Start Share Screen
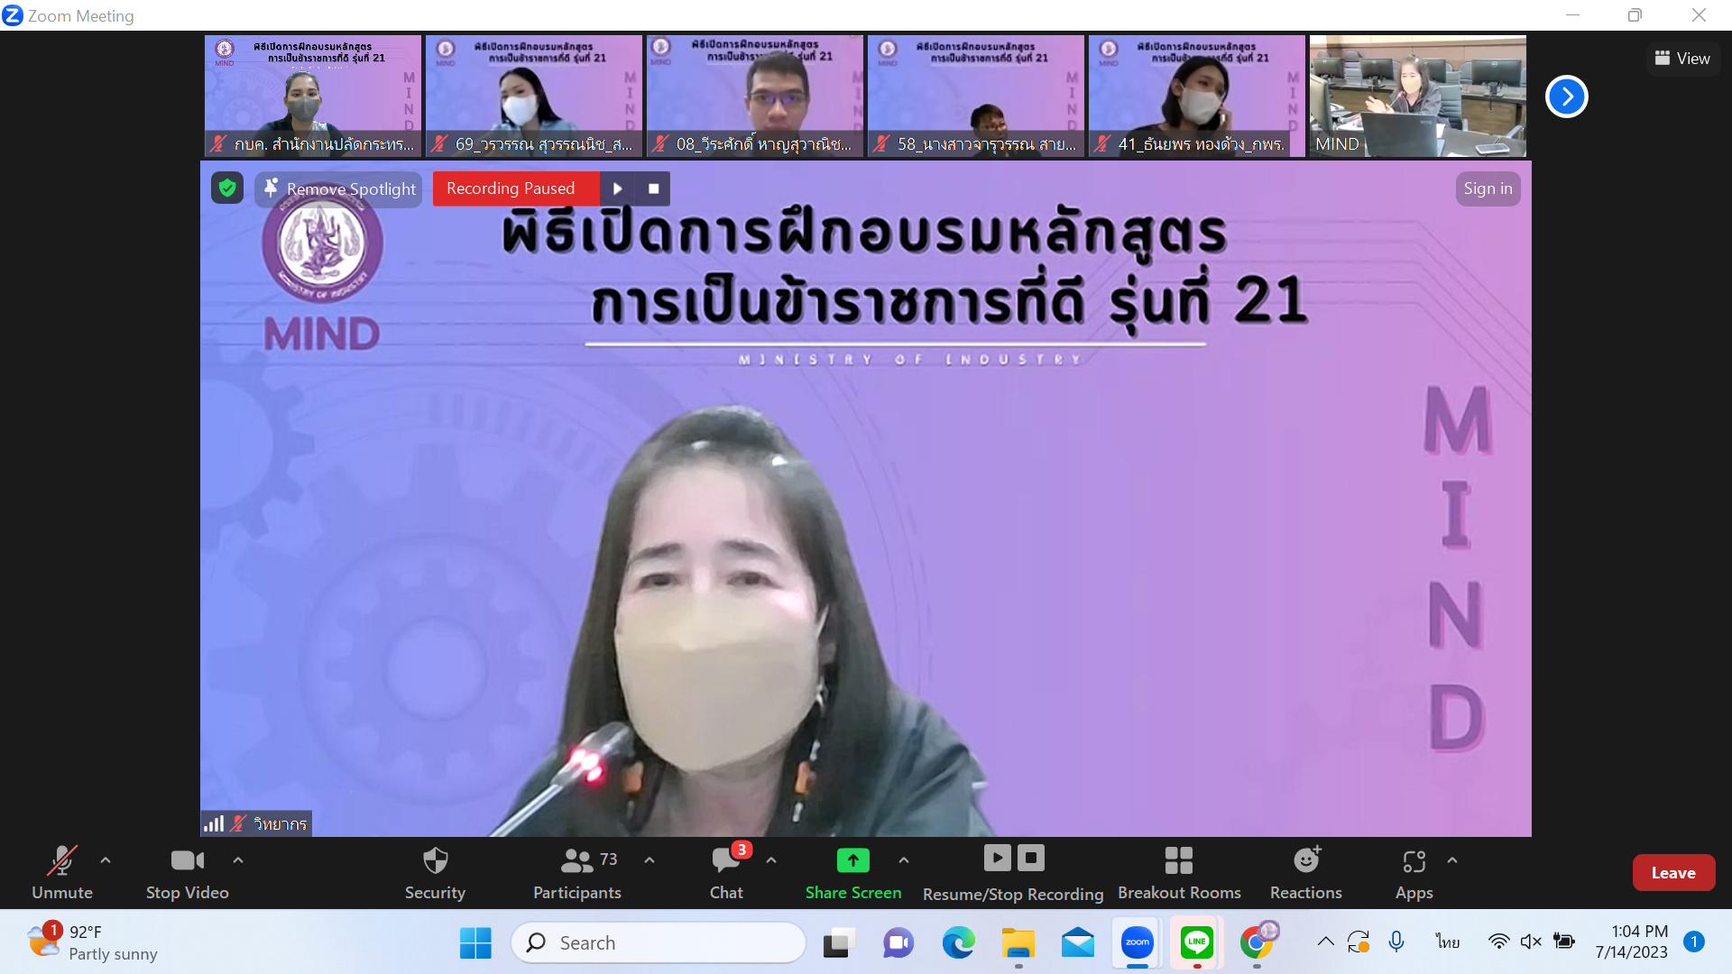The width and height of the screenshot is (1732, 974). 853,872
